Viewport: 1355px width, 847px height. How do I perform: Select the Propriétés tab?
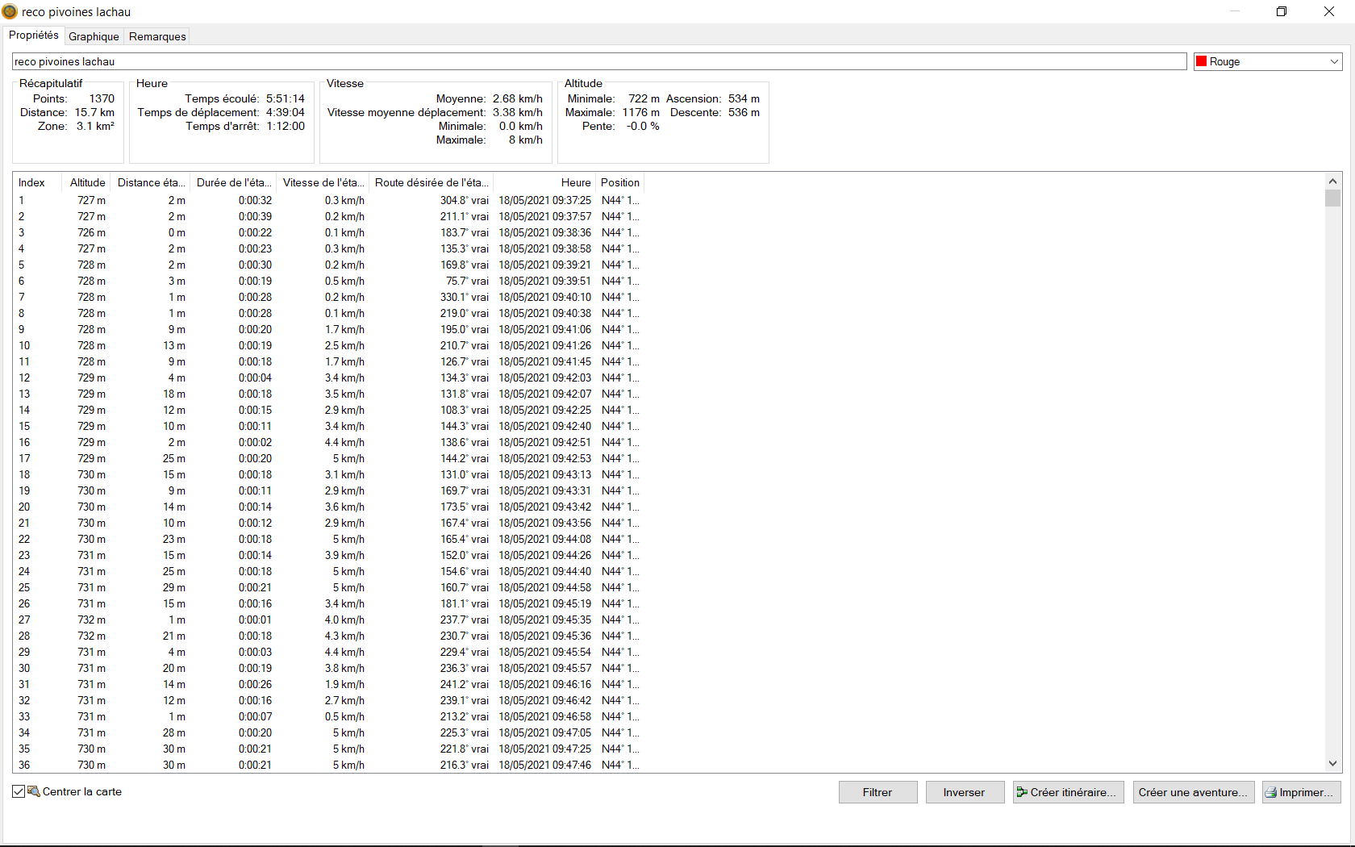34,35
